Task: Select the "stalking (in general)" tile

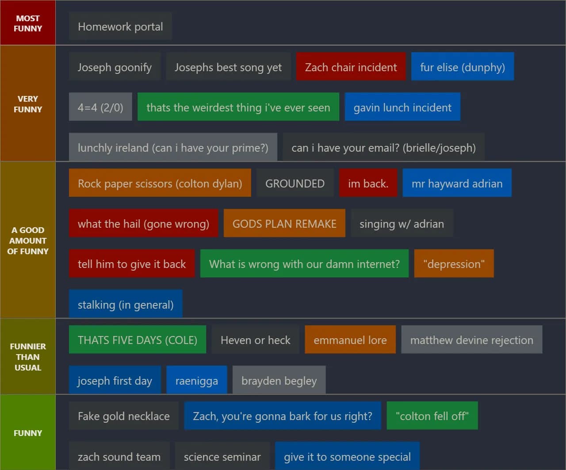Action: click(x=126, y=304)
